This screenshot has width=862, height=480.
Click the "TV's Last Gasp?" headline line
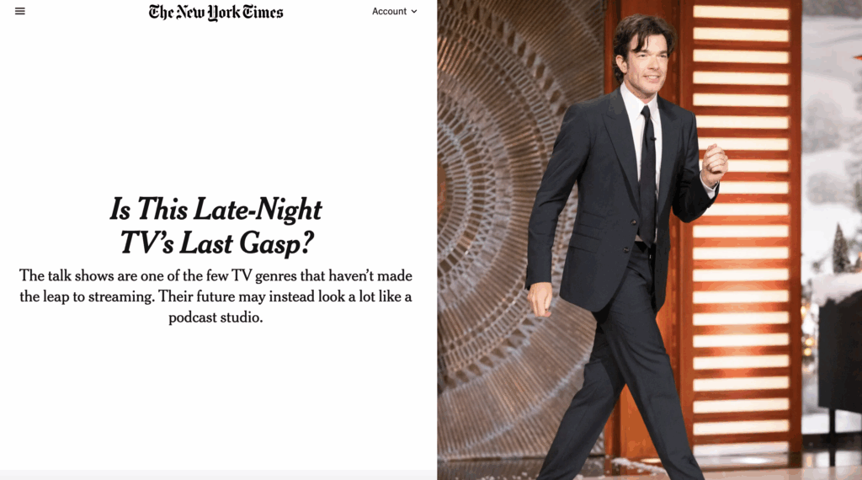click(216, 243)
